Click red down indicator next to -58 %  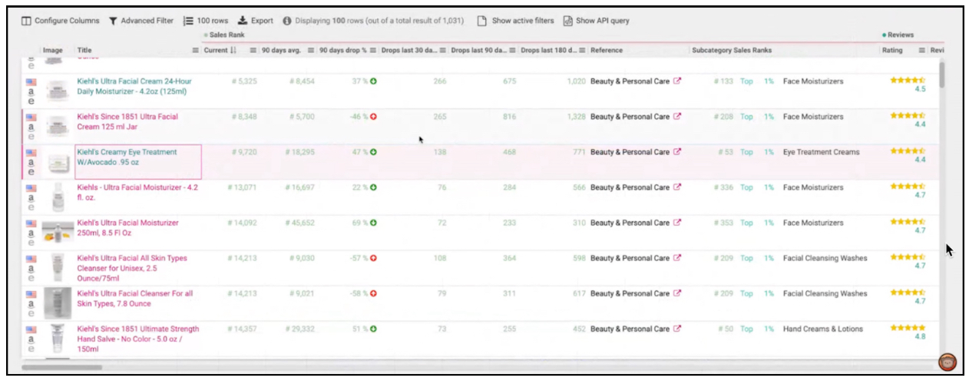pos(373,293)
